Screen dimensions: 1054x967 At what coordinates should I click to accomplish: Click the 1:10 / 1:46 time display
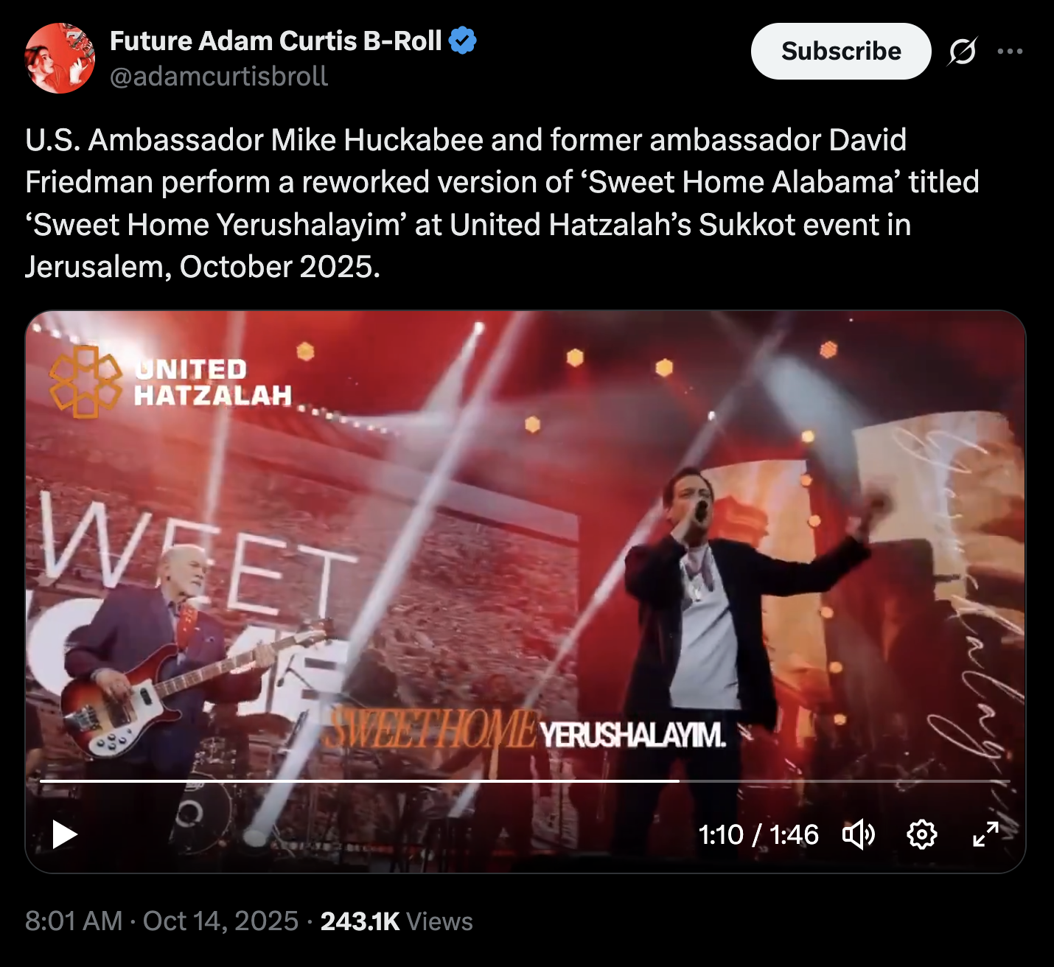[758, 835]
